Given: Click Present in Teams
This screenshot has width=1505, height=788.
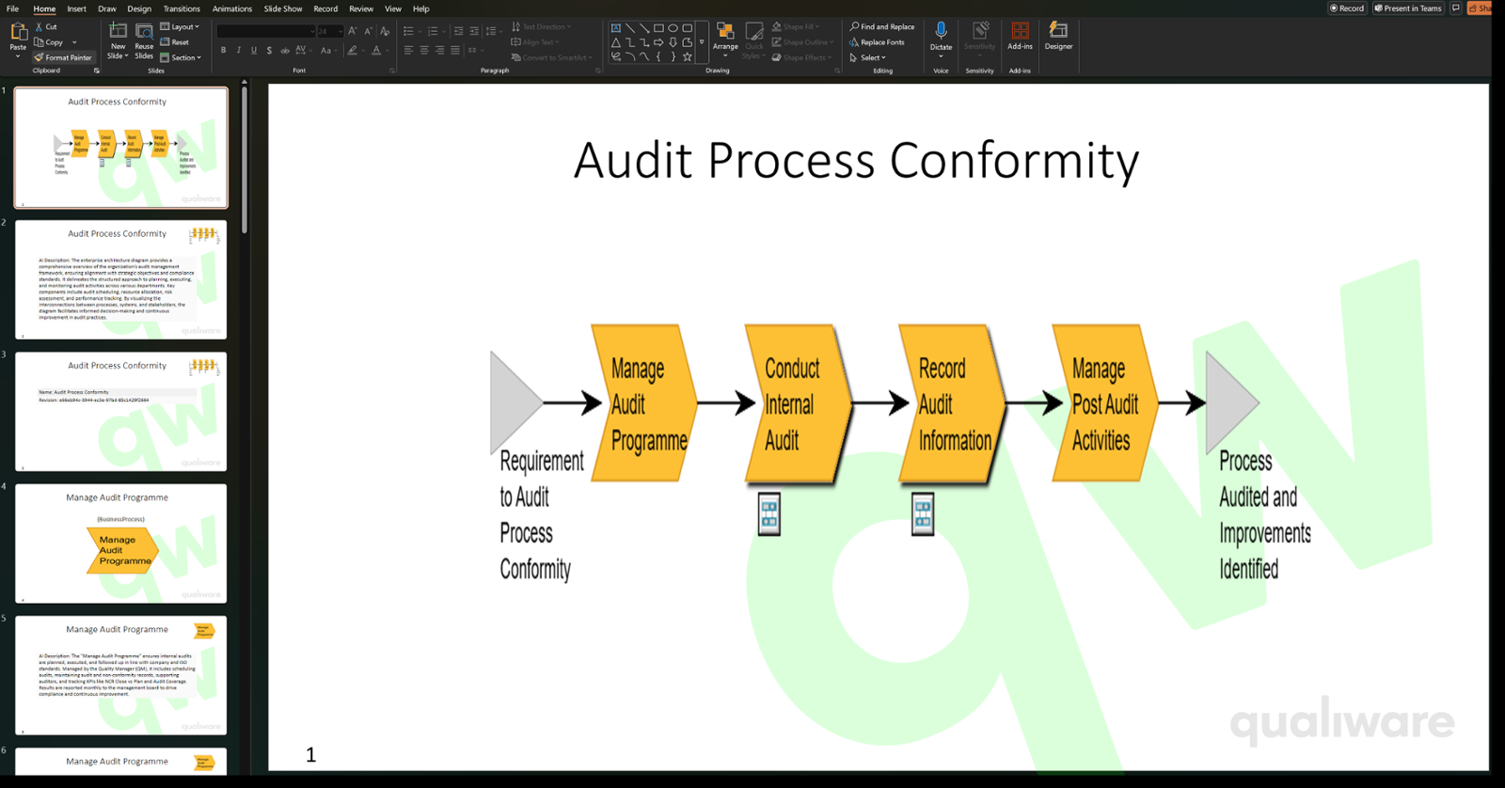Looking at the screenshot, I should point(1408,8).
